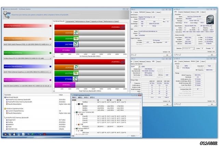Click OK in CPU-Z SPD window

click(167, 104)
